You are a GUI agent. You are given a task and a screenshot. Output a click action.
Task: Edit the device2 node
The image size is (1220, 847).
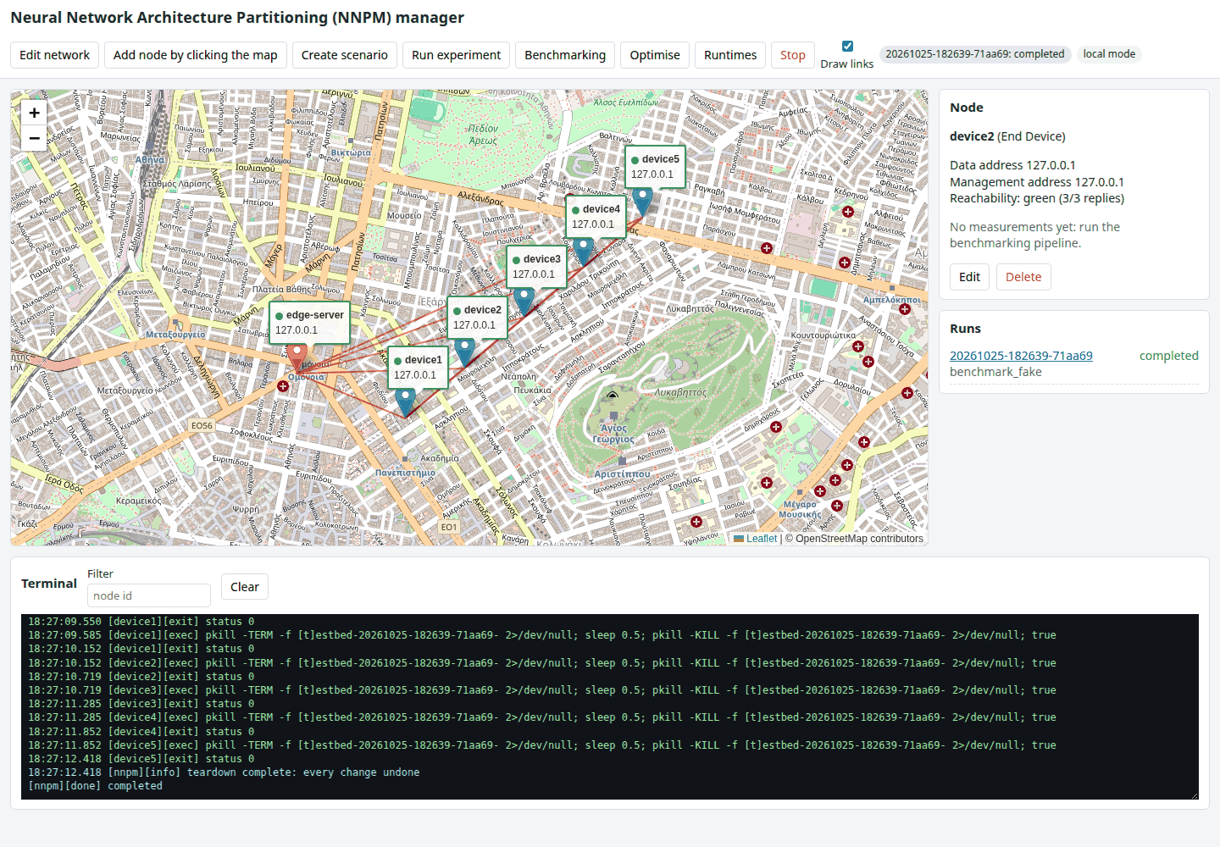(969, 277)
